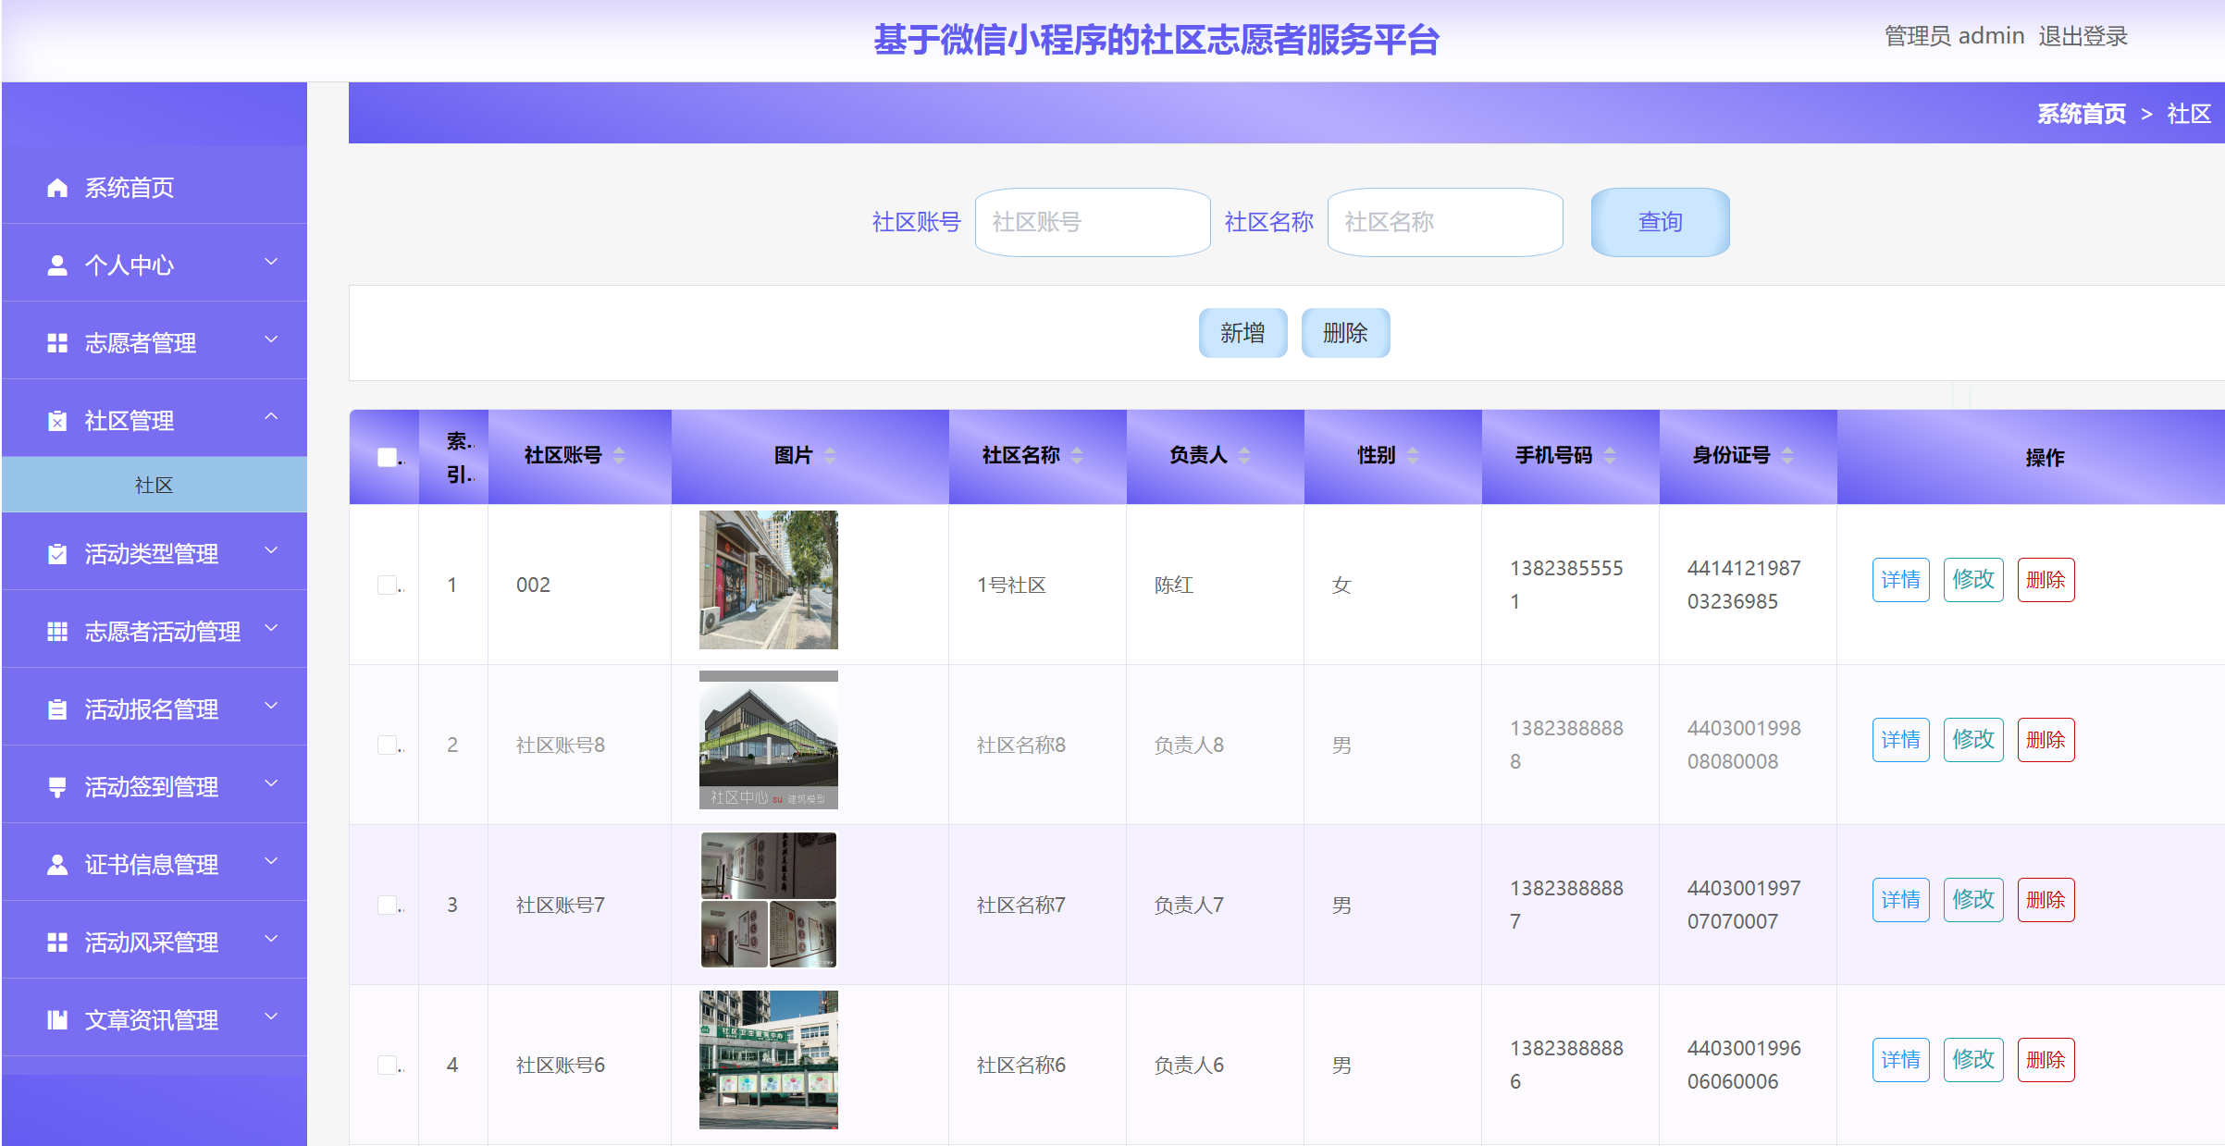
Task: Click inside the 社区账号 search field
Action: [x=1092, y=222]
